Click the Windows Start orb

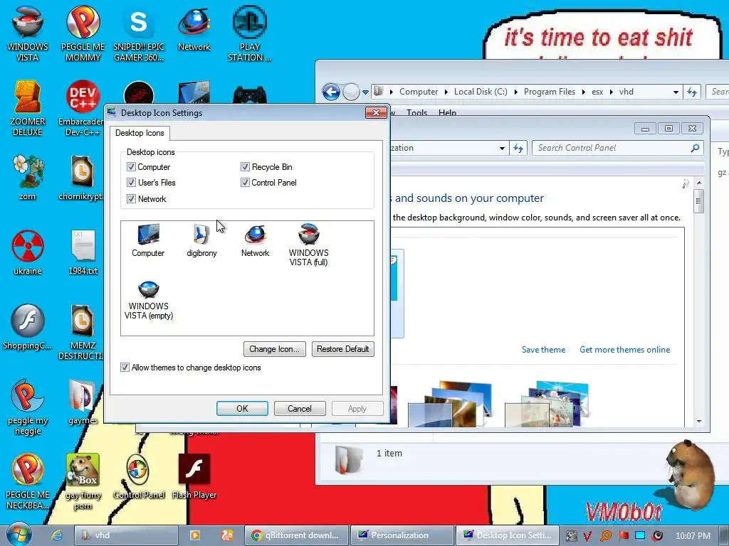click(19, 535)
